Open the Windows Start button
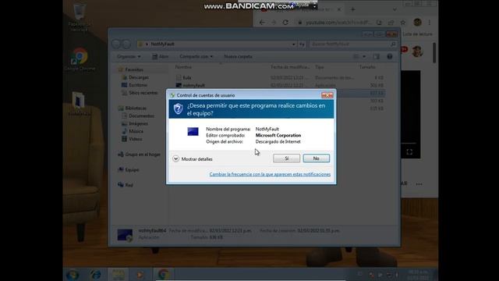 (x=73, y=275)
